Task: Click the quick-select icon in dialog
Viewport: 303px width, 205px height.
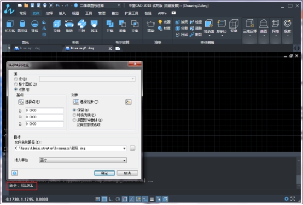Action: point(129,102)
